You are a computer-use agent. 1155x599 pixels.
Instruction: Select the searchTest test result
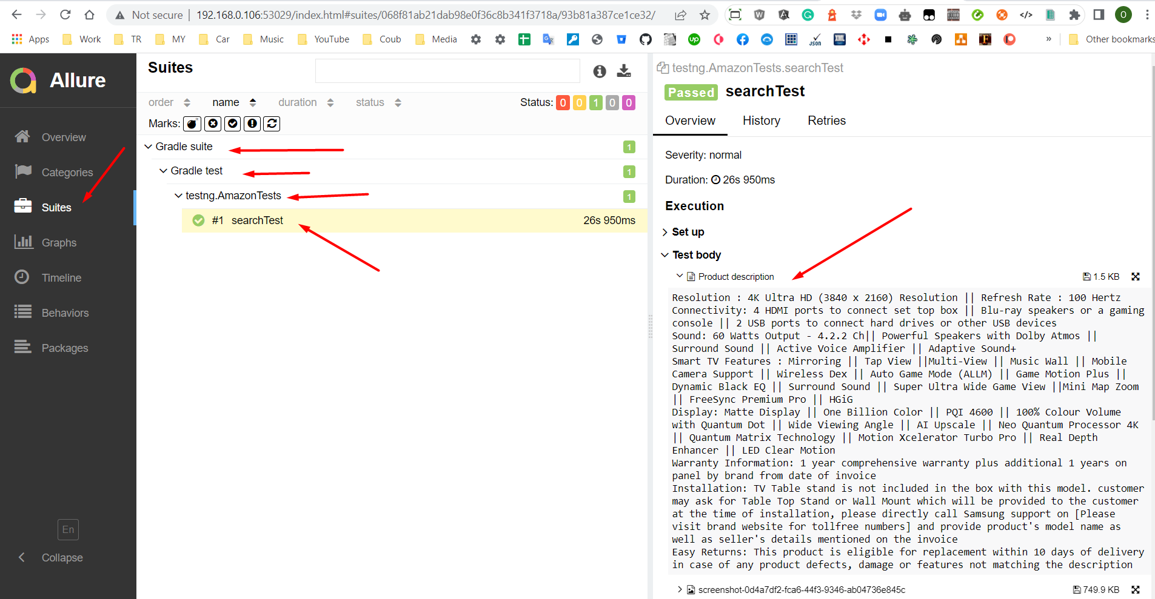click(256, 220)
